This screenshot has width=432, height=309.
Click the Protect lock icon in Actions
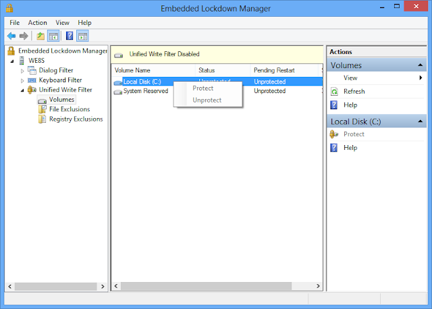[x=333, y=134]
